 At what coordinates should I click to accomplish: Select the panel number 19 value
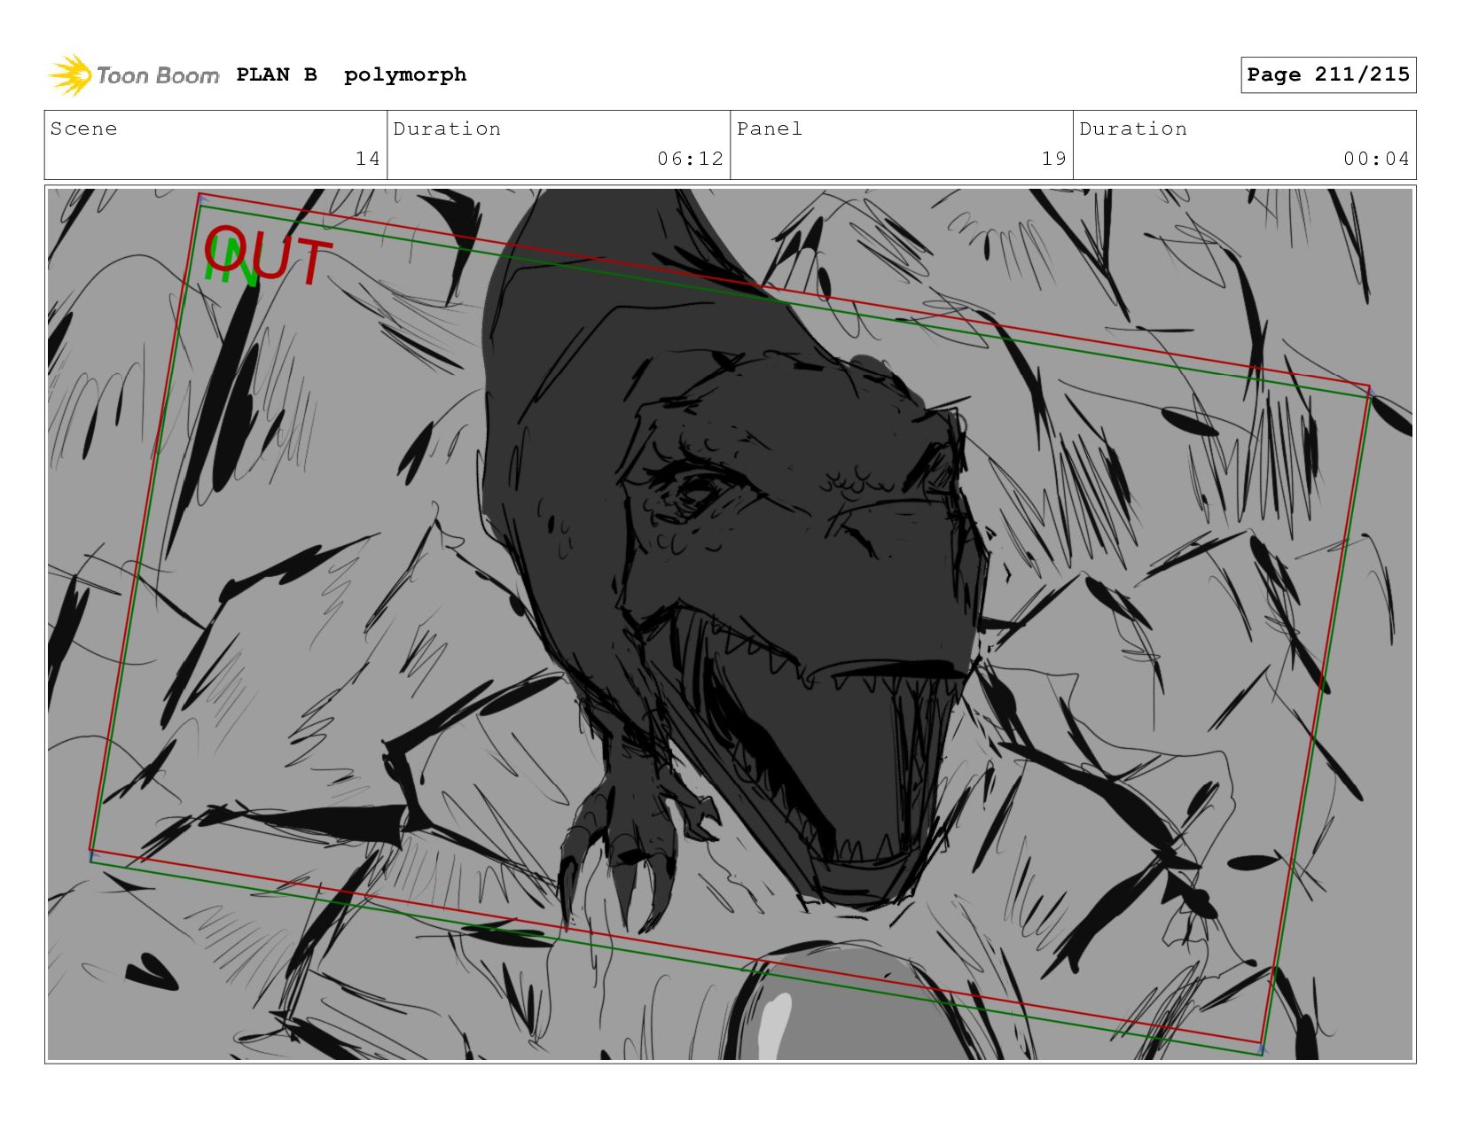[1054, 159]
